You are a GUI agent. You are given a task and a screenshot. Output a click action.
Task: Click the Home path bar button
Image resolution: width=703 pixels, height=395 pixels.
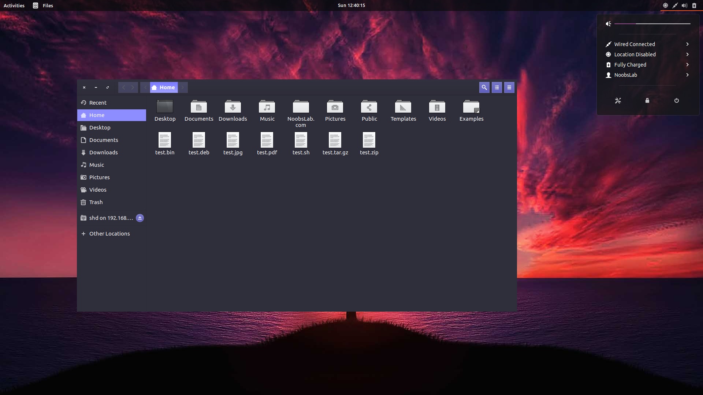164,87
